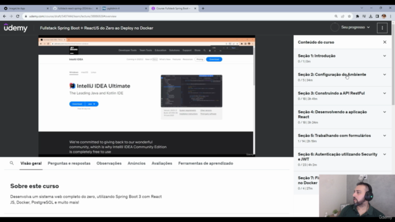The height and width of the screenshot is (222, 395).
Task: Expand Seção 2: Configuração do Ambiente
Action: click(343, 76)
